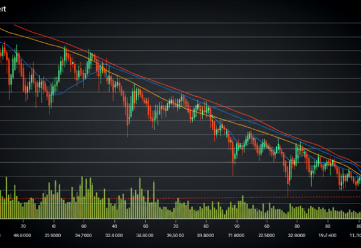
Task: Click the lowest red candle wick on the chart
Action: (x=288, y=192)
